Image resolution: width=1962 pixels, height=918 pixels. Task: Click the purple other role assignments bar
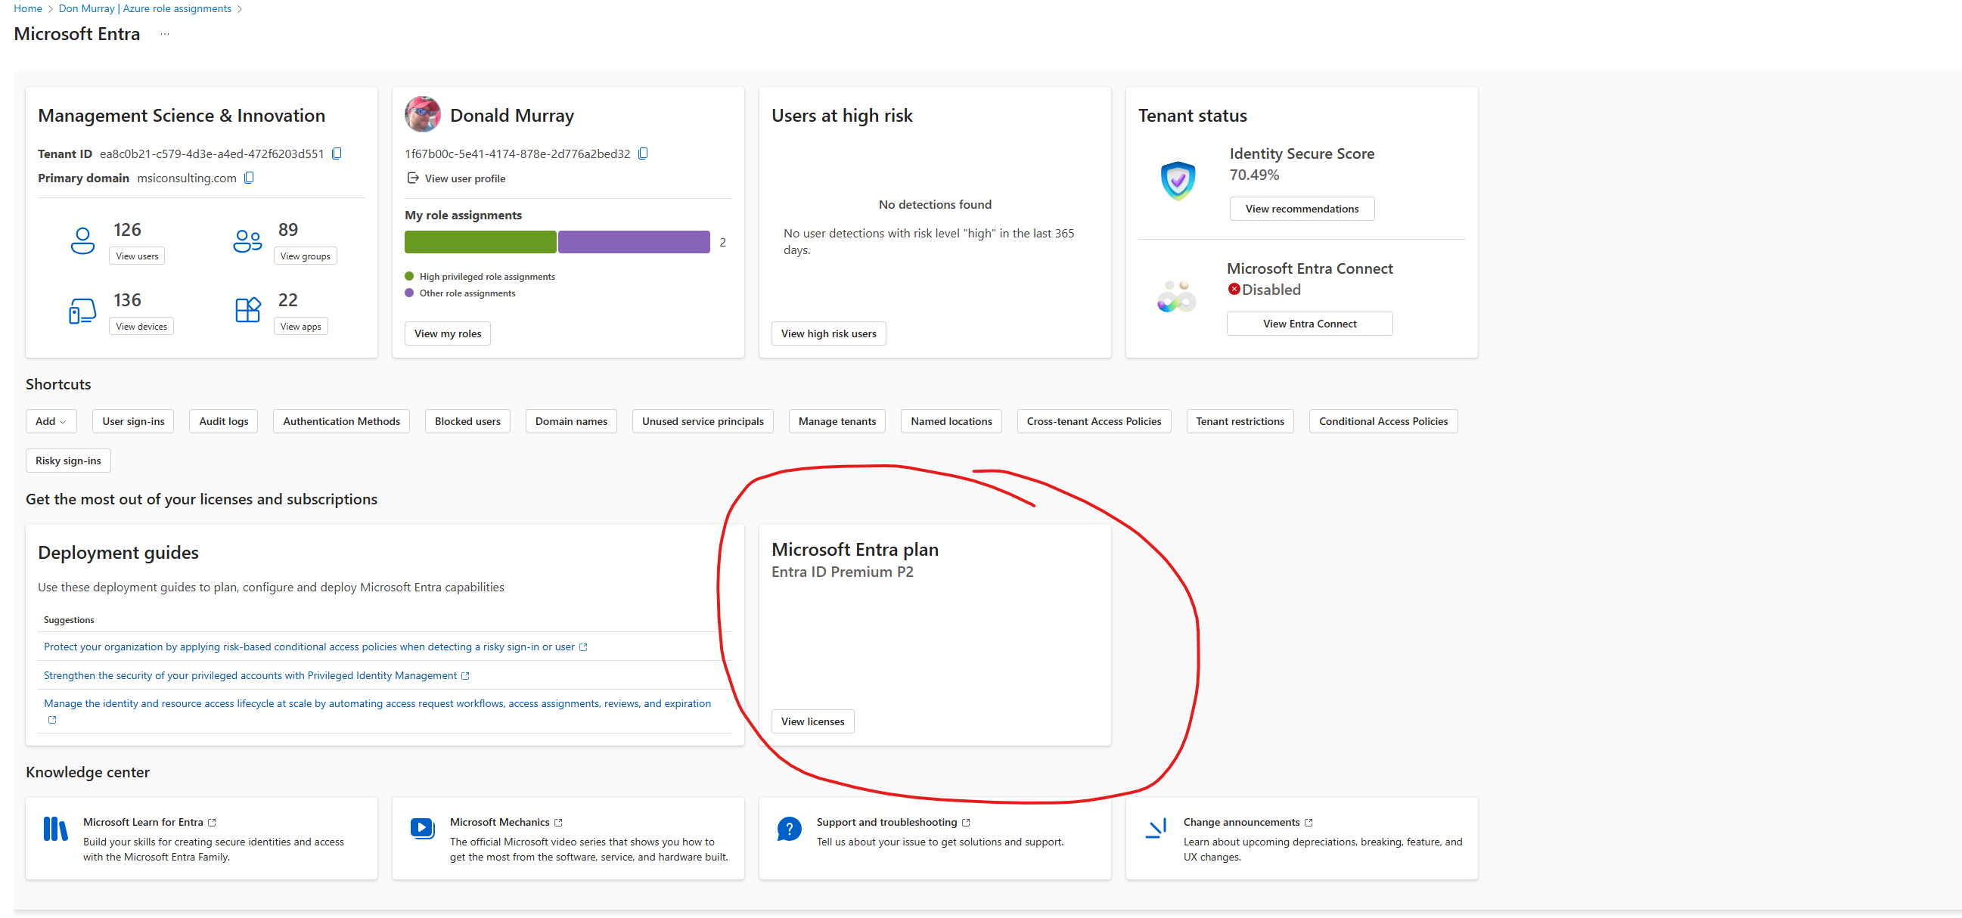click(634, 242)
